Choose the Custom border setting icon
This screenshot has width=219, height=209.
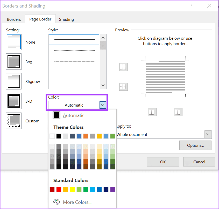(14, 121)
